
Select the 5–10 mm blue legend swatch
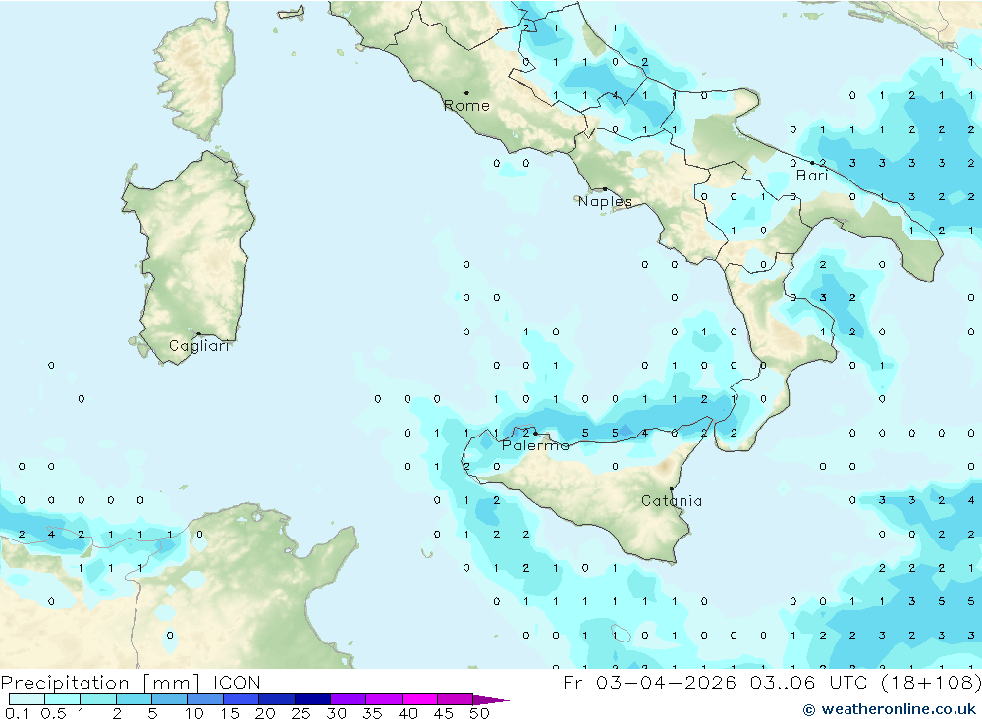click(170, 699)
